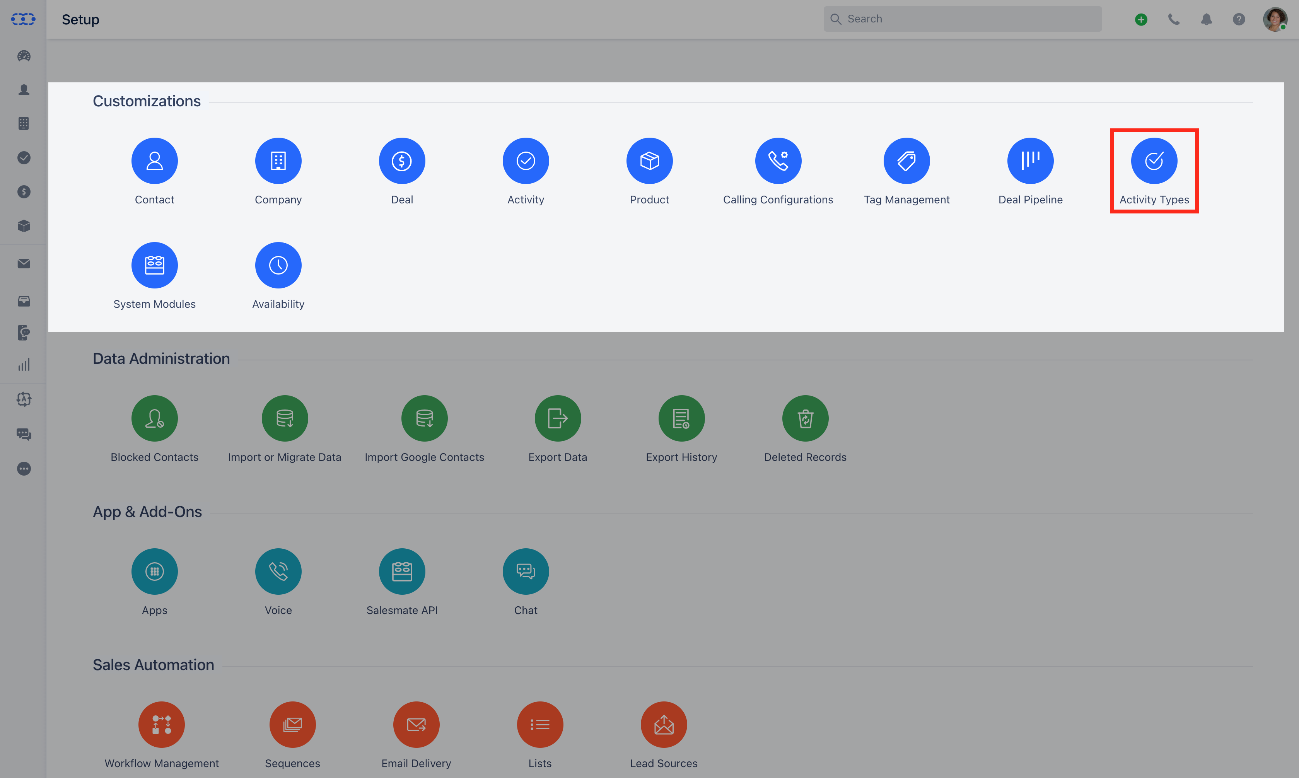Viewport: 1299px width, 778px height.
Task: Open Dashboard from sidebar gauge icon
Action: click(x=24, y=56)
